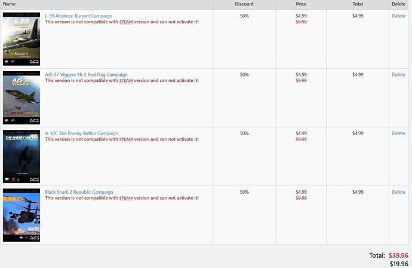
Task: Click the Name column header
Action: 9,4
